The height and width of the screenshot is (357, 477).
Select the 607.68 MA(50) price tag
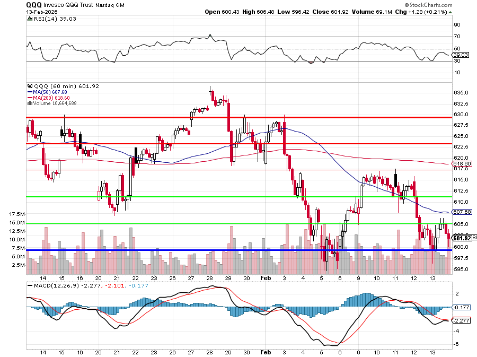point(462,212)
